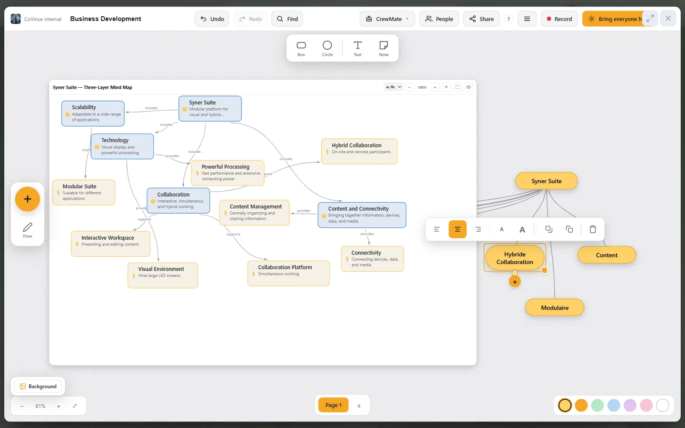This screenshot has width=685, height=428.
Task: Zoom in the canvas from 81%
Action: [59, 406]
